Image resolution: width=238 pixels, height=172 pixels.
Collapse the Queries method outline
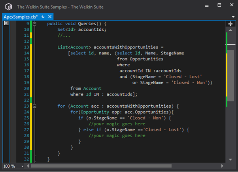pos(34,24)
